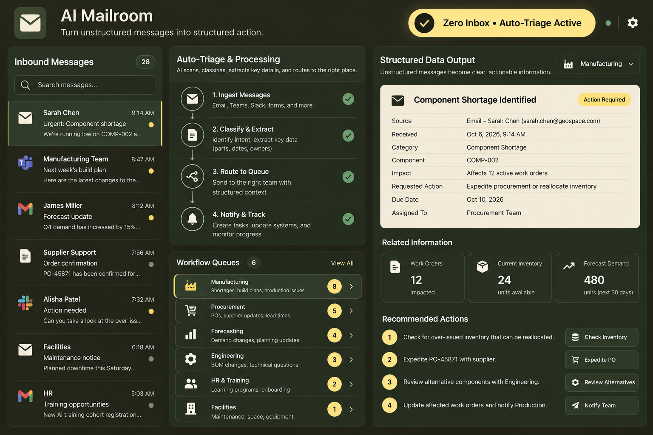Open James Miller's Forecast update message
The image size is (653, 435).
click(x=85, y=216)
